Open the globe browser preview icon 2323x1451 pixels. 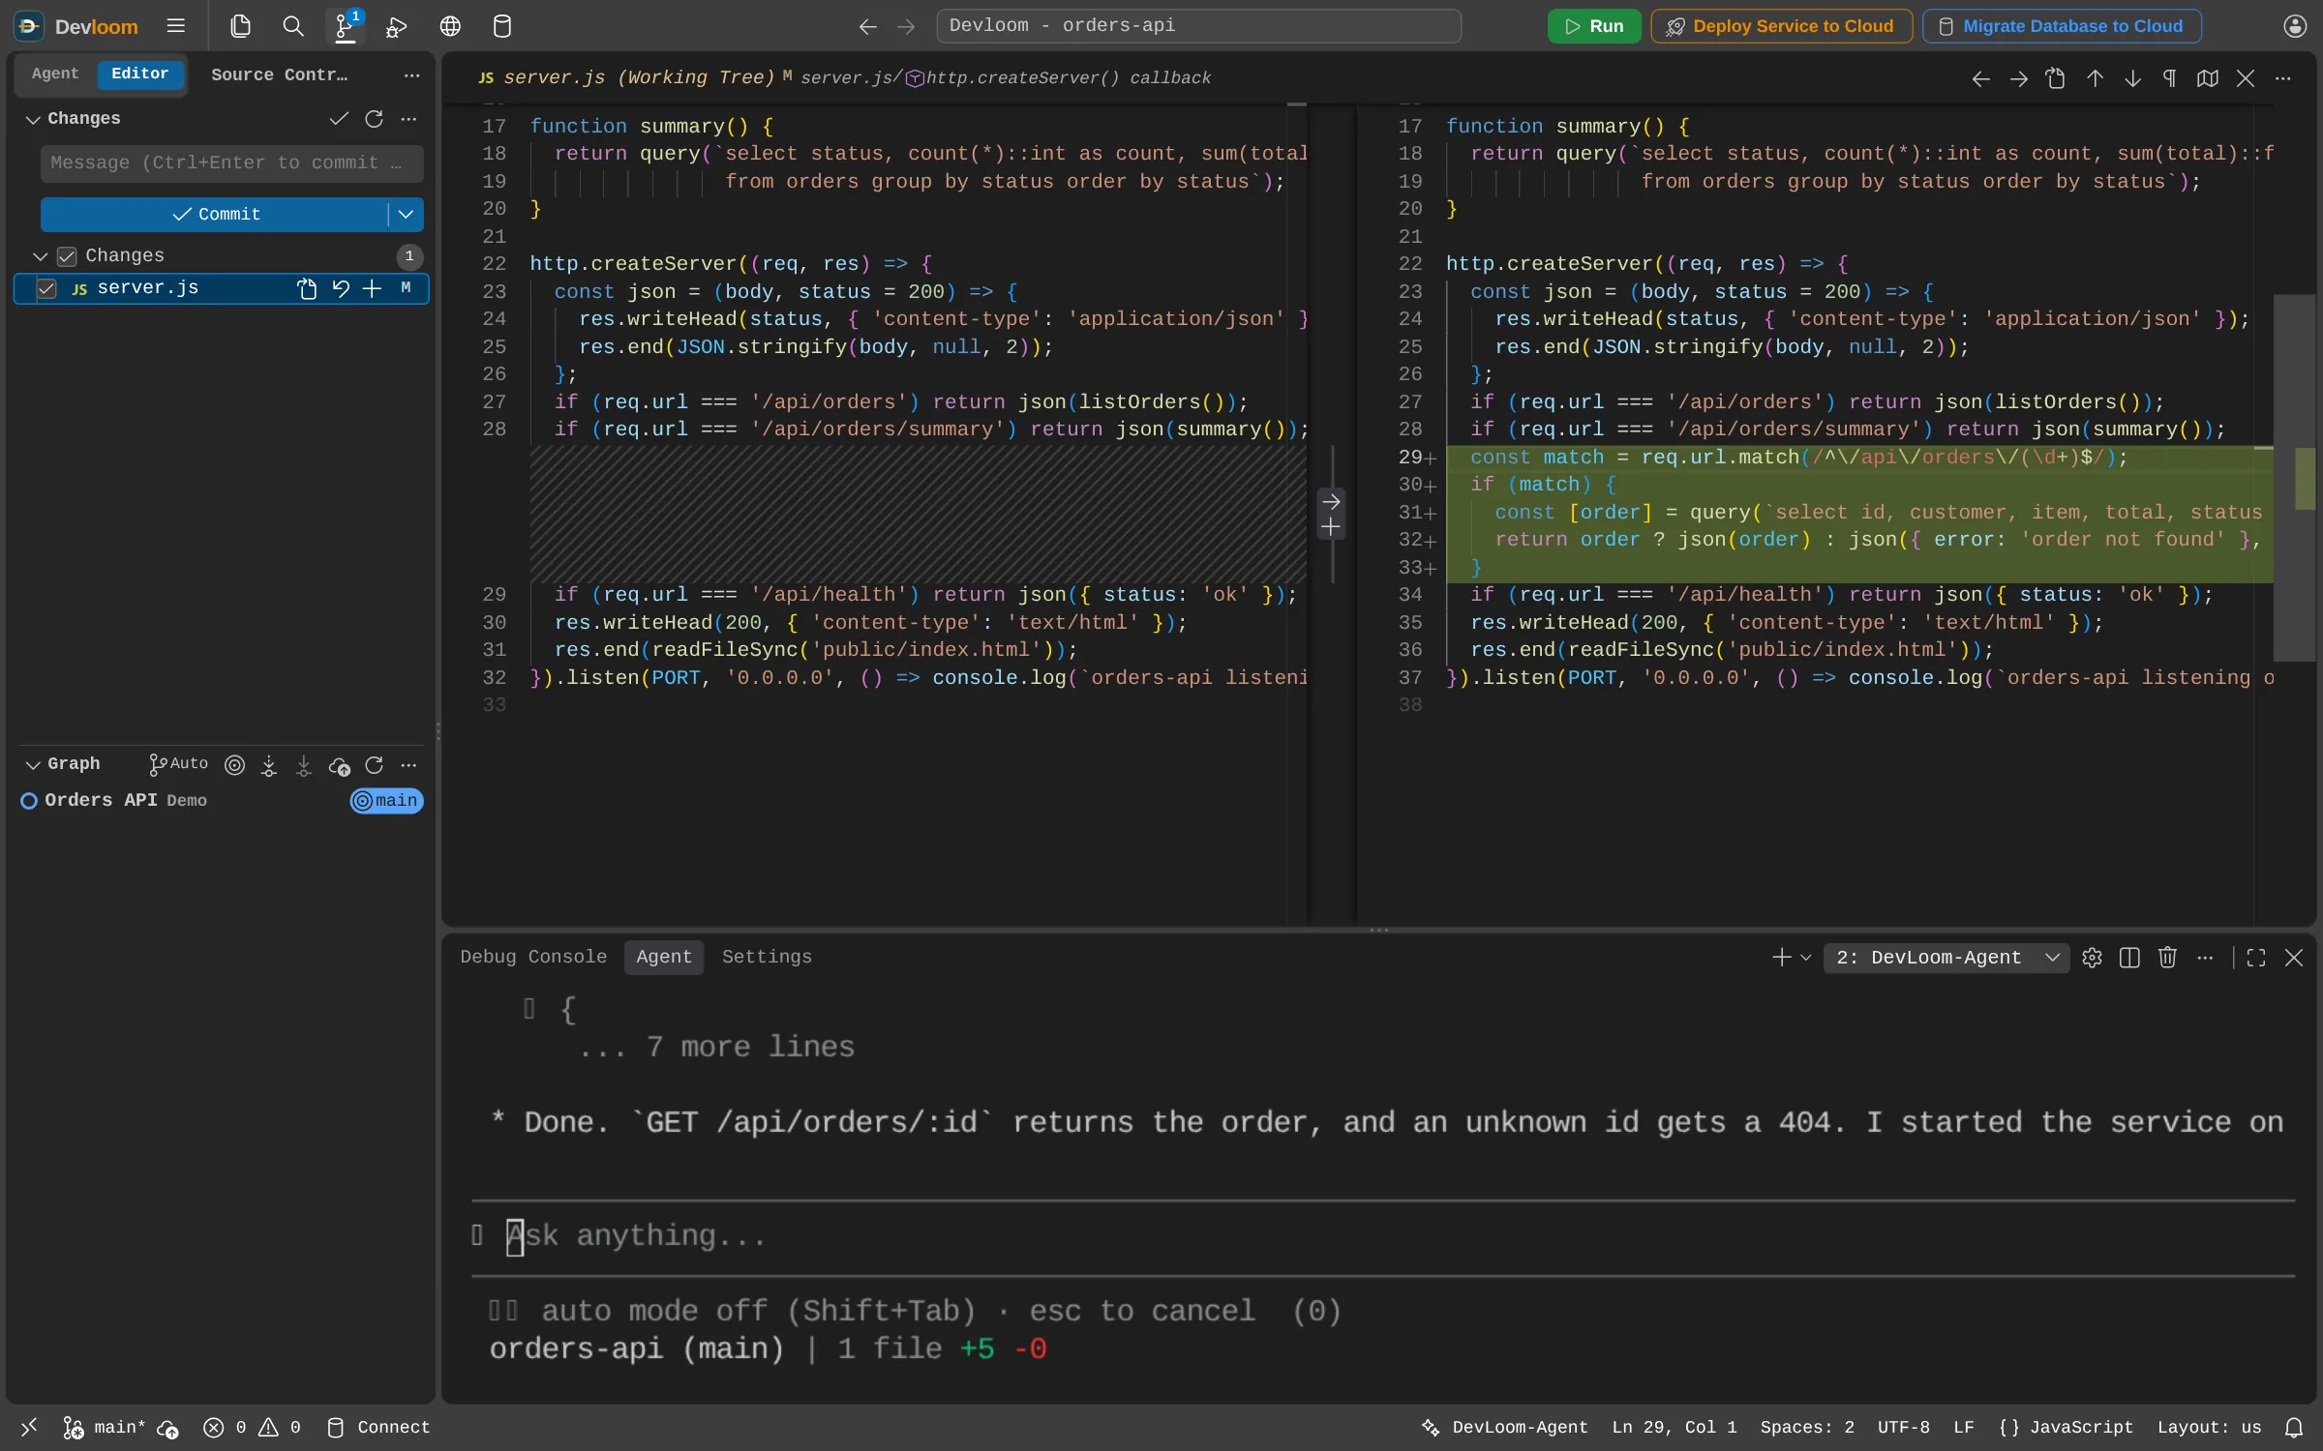pyautogui.click(x=450, y=26)
